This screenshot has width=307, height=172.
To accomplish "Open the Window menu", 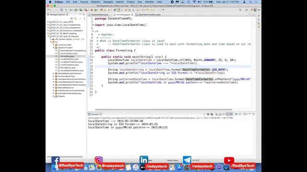I will [x=149, y=2].
